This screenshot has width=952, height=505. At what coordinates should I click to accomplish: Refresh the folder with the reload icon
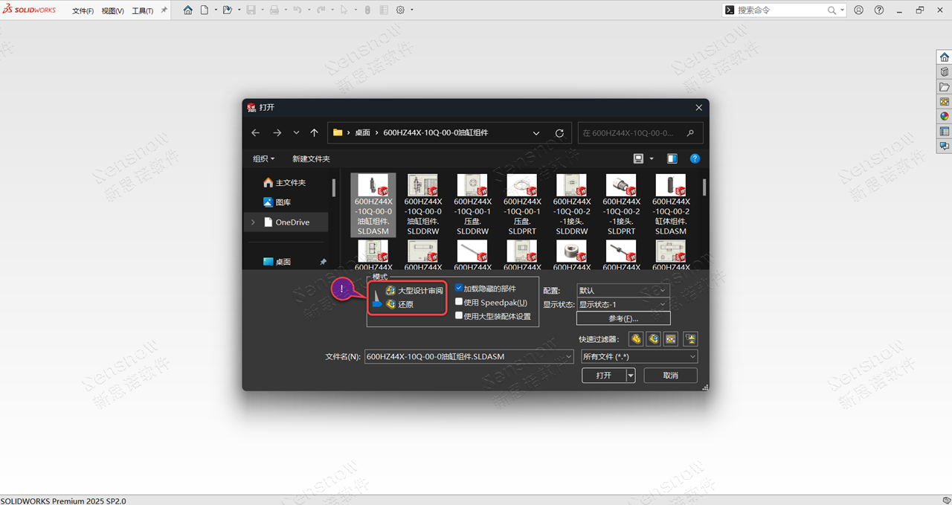(x=559, y=133)
